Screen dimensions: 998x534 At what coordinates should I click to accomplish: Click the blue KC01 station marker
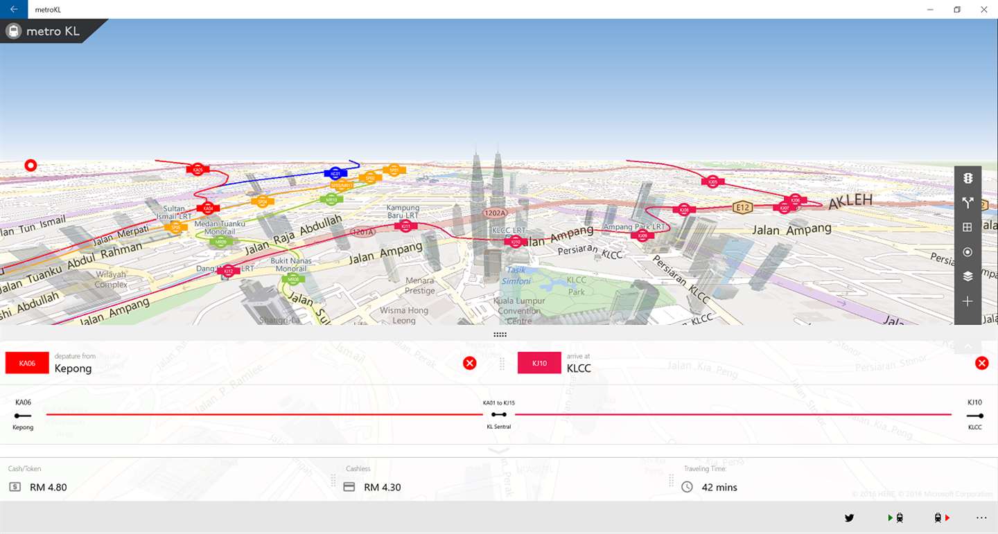335,173
